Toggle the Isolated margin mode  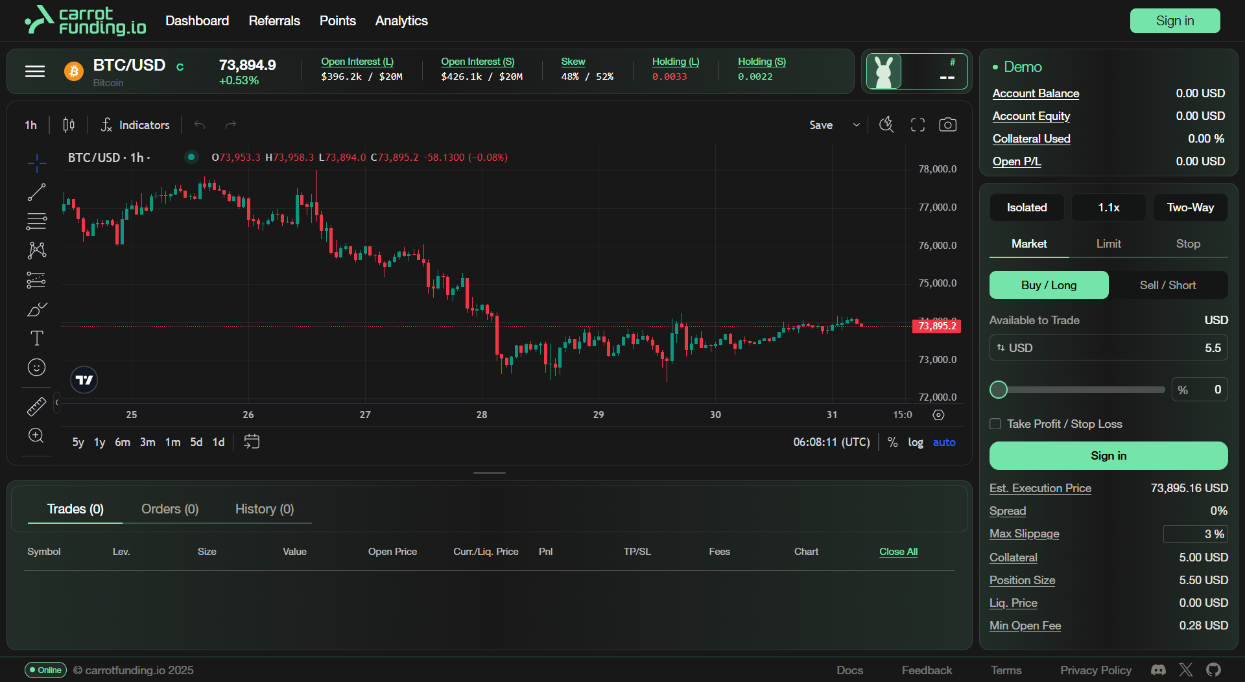[x=1027, y=207]
